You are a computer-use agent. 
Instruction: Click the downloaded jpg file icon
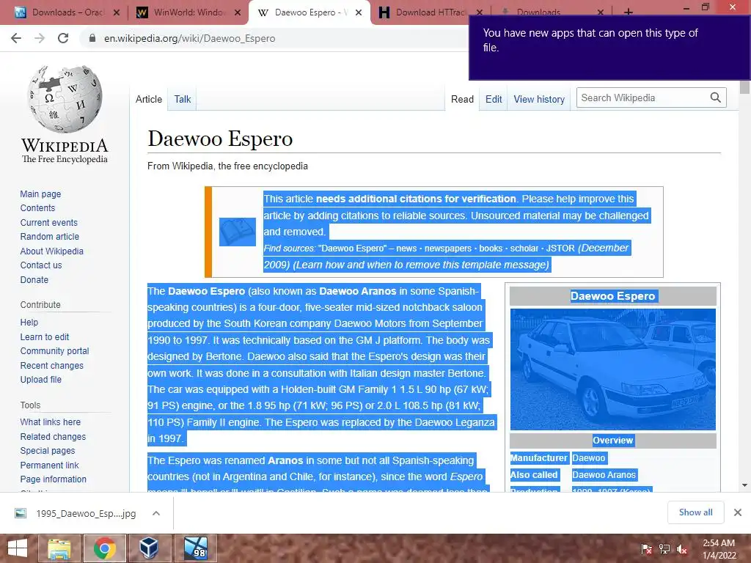pos(21,513)
